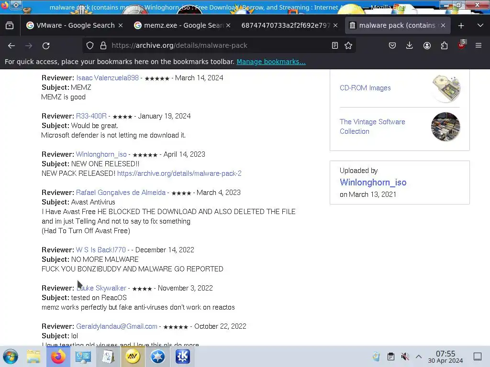Follow malware-pack-2 archive link
Image resolution: width=490 pixels, height=367 pixels.
coord(179,173)
